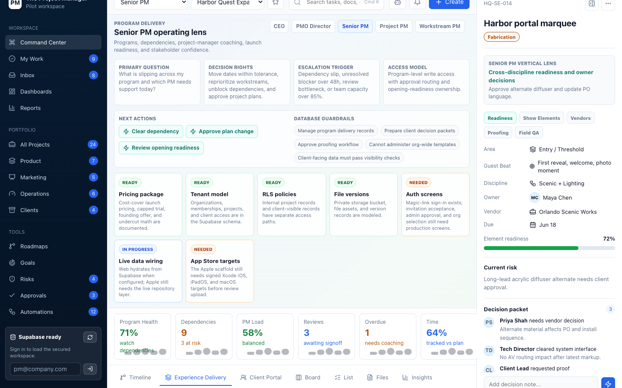This screenshot has width=622, height=388.
Task: Select the Show Elements filter chip
Action: tap(541, 118)
